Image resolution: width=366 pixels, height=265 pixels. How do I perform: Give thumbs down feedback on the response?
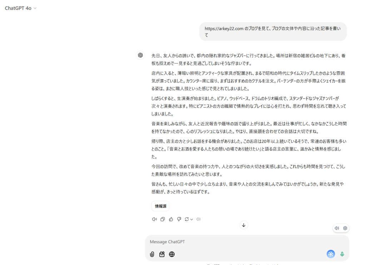[179, 219]
